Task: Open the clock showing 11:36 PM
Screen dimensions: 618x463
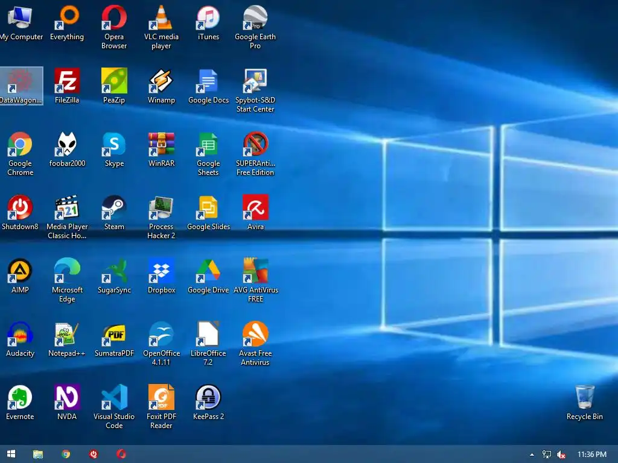Action: [592, 455]
